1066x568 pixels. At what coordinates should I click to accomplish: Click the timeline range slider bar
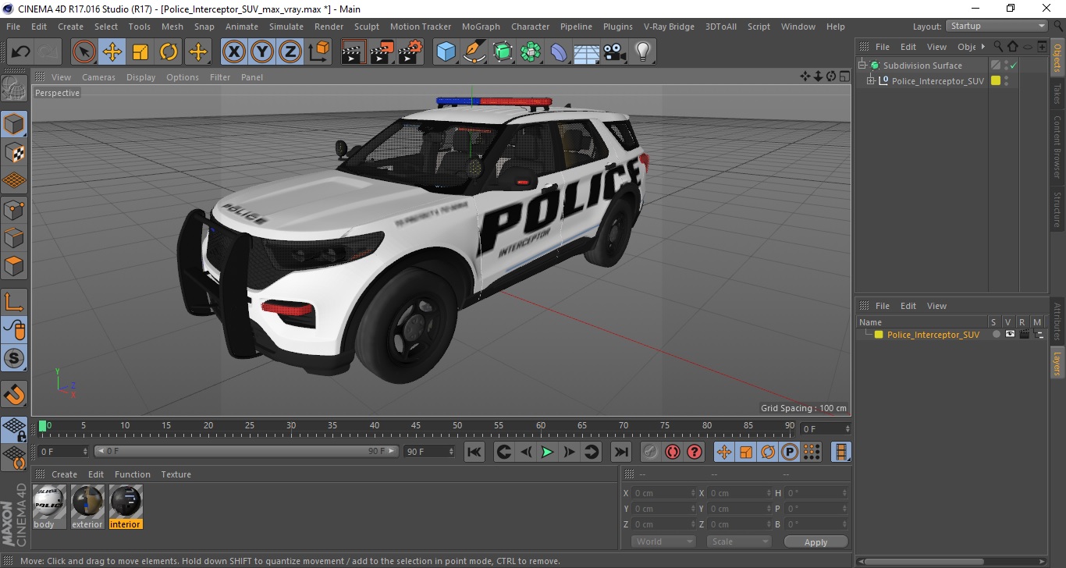tap(246, 451)
